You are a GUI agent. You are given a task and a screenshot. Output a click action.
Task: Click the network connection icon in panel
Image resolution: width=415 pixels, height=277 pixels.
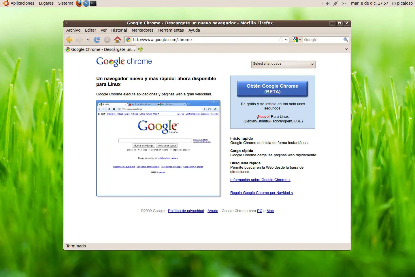[335, 3]
